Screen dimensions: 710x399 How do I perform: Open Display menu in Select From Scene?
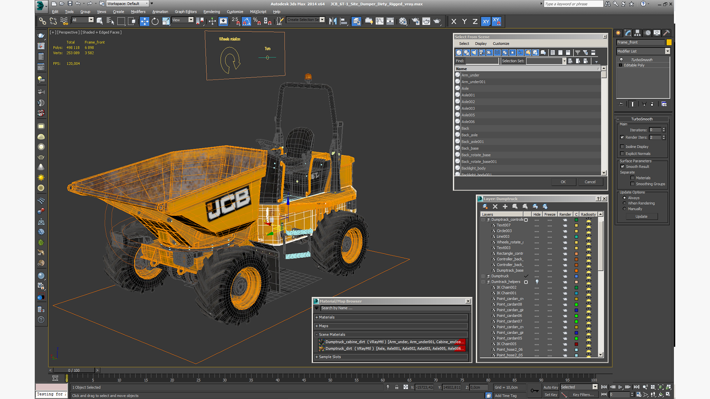click(481, 44)
